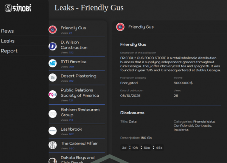Image resolution: width=227 pixels, height=163 pixels.
Task: Go to the Report page
Action: [9, 51]
